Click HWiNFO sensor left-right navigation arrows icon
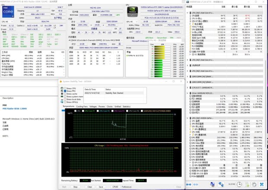The width and height of the screenshot is (268, 190). coord(189,184)
